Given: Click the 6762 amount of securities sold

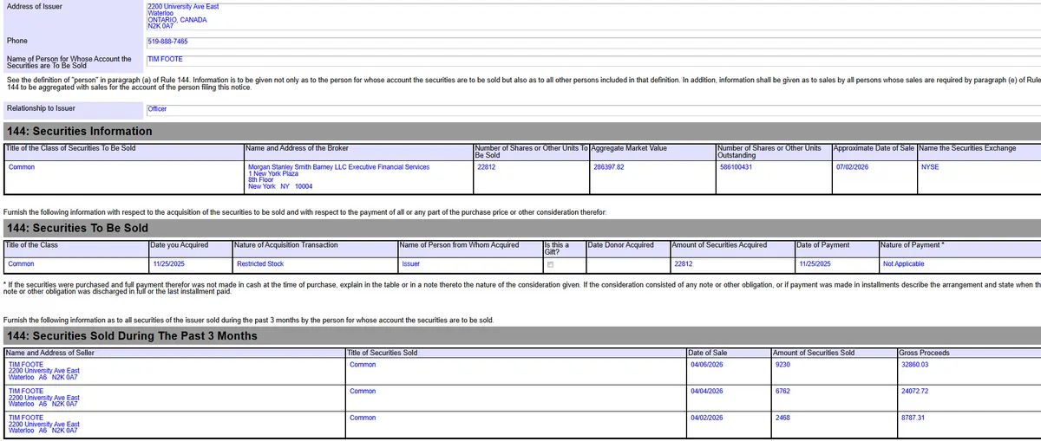Looking at the screenshot, I should pos(782,392).
